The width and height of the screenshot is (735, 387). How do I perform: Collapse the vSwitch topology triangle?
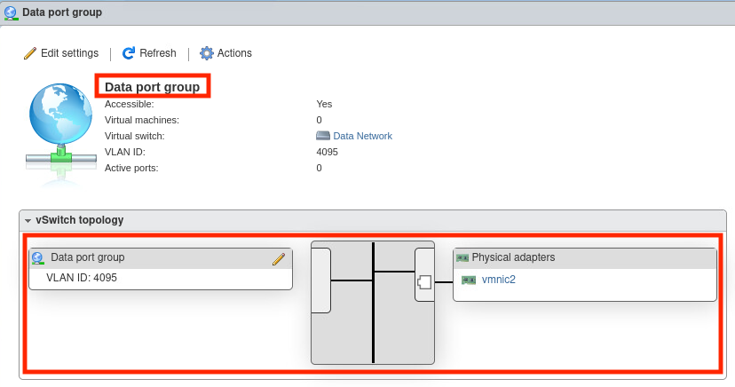[28, 220]
